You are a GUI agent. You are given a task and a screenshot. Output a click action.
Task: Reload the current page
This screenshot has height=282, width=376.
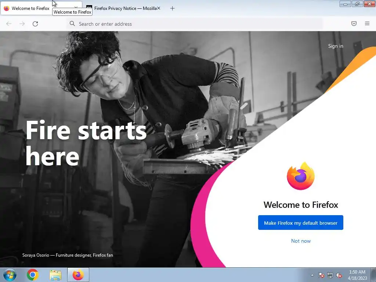[x=35, y=24]
